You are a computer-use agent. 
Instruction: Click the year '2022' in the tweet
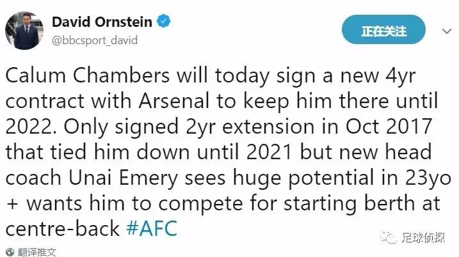point(26,127)
